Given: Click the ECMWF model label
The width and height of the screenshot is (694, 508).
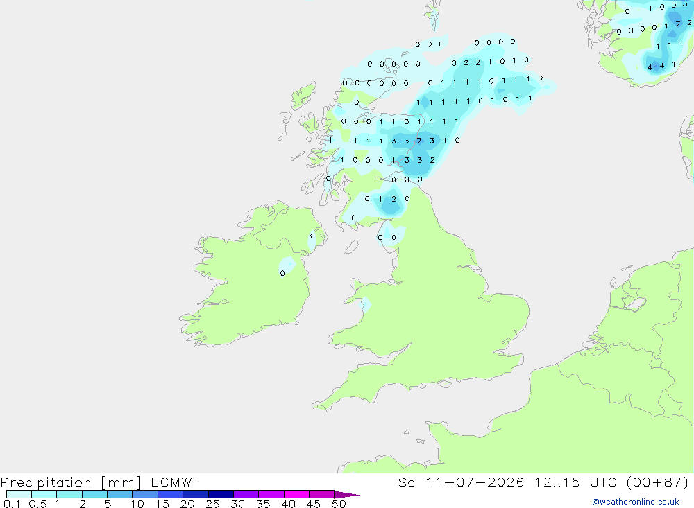Looking at the screenshot, I should click(176, 482).
